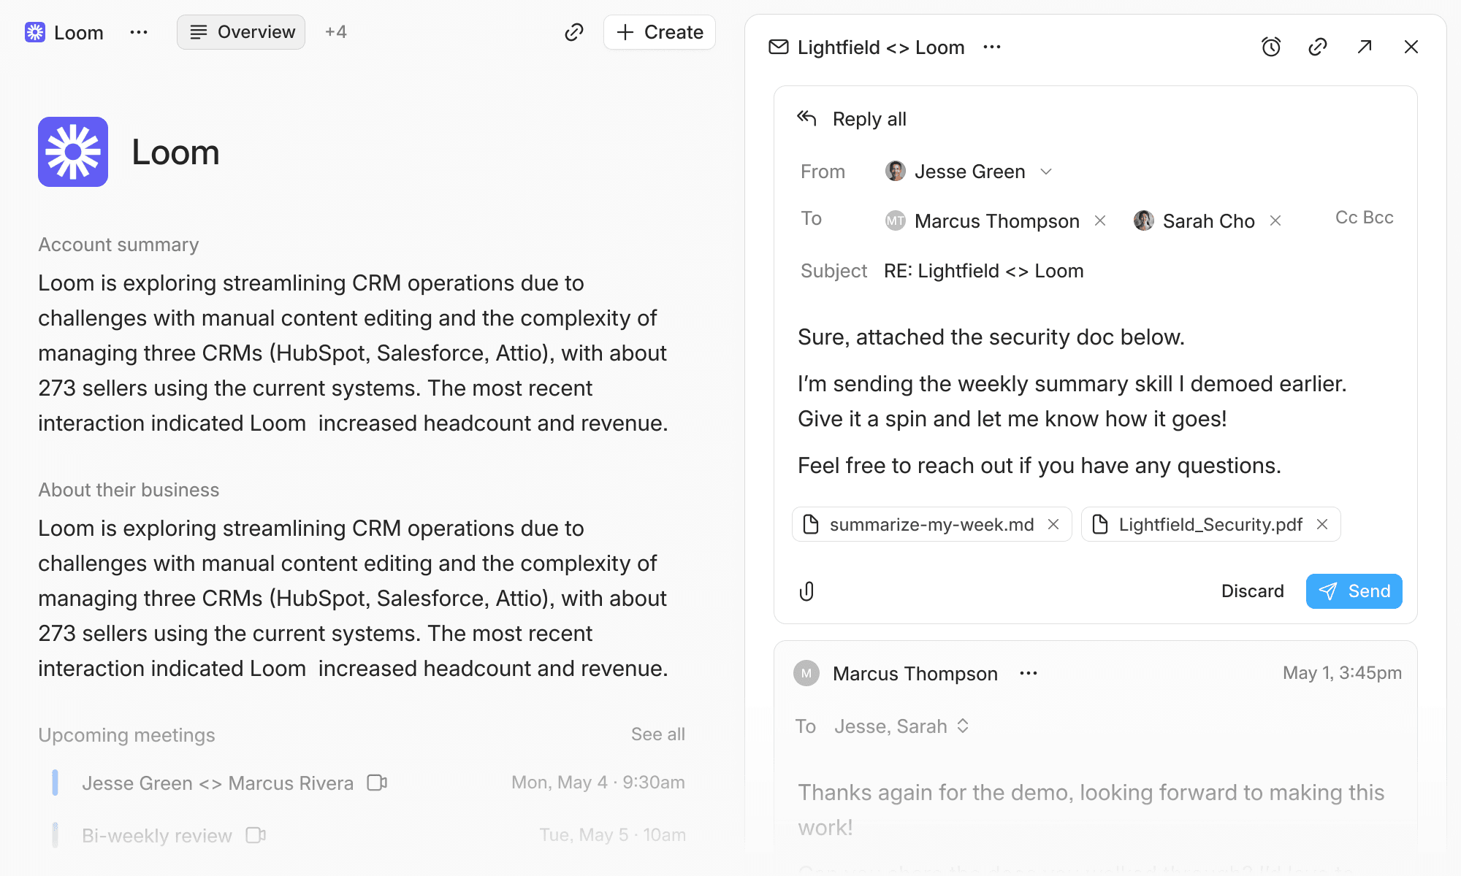Click the Account summary heading

click(118, 245)
